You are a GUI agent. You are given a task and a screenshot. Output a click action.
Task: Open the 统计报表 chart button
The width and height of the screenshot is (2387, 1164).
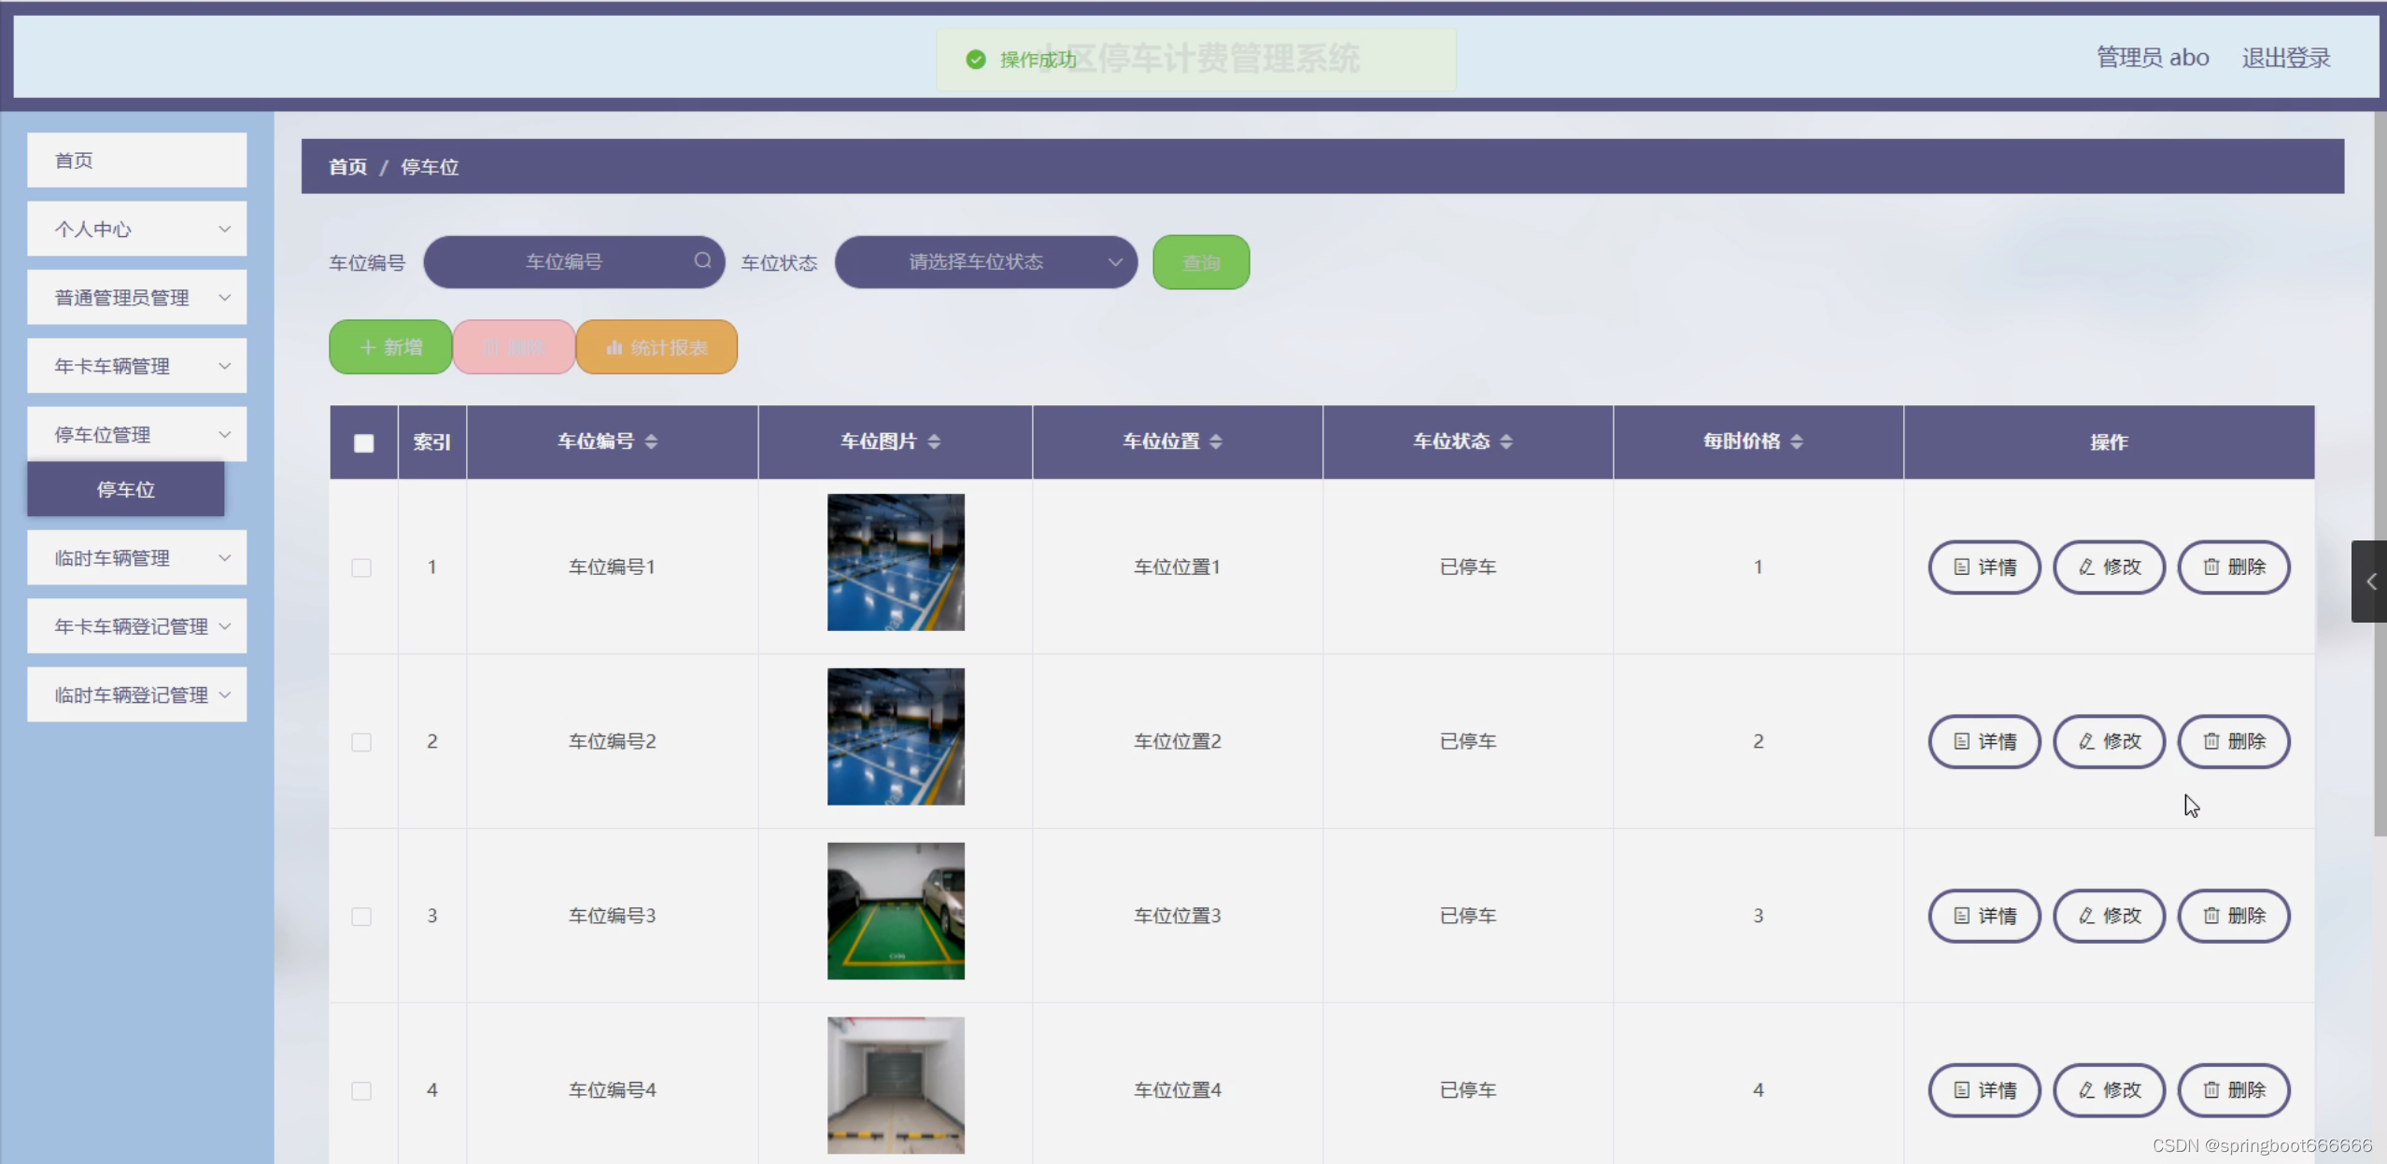click(x=657, y=347)
